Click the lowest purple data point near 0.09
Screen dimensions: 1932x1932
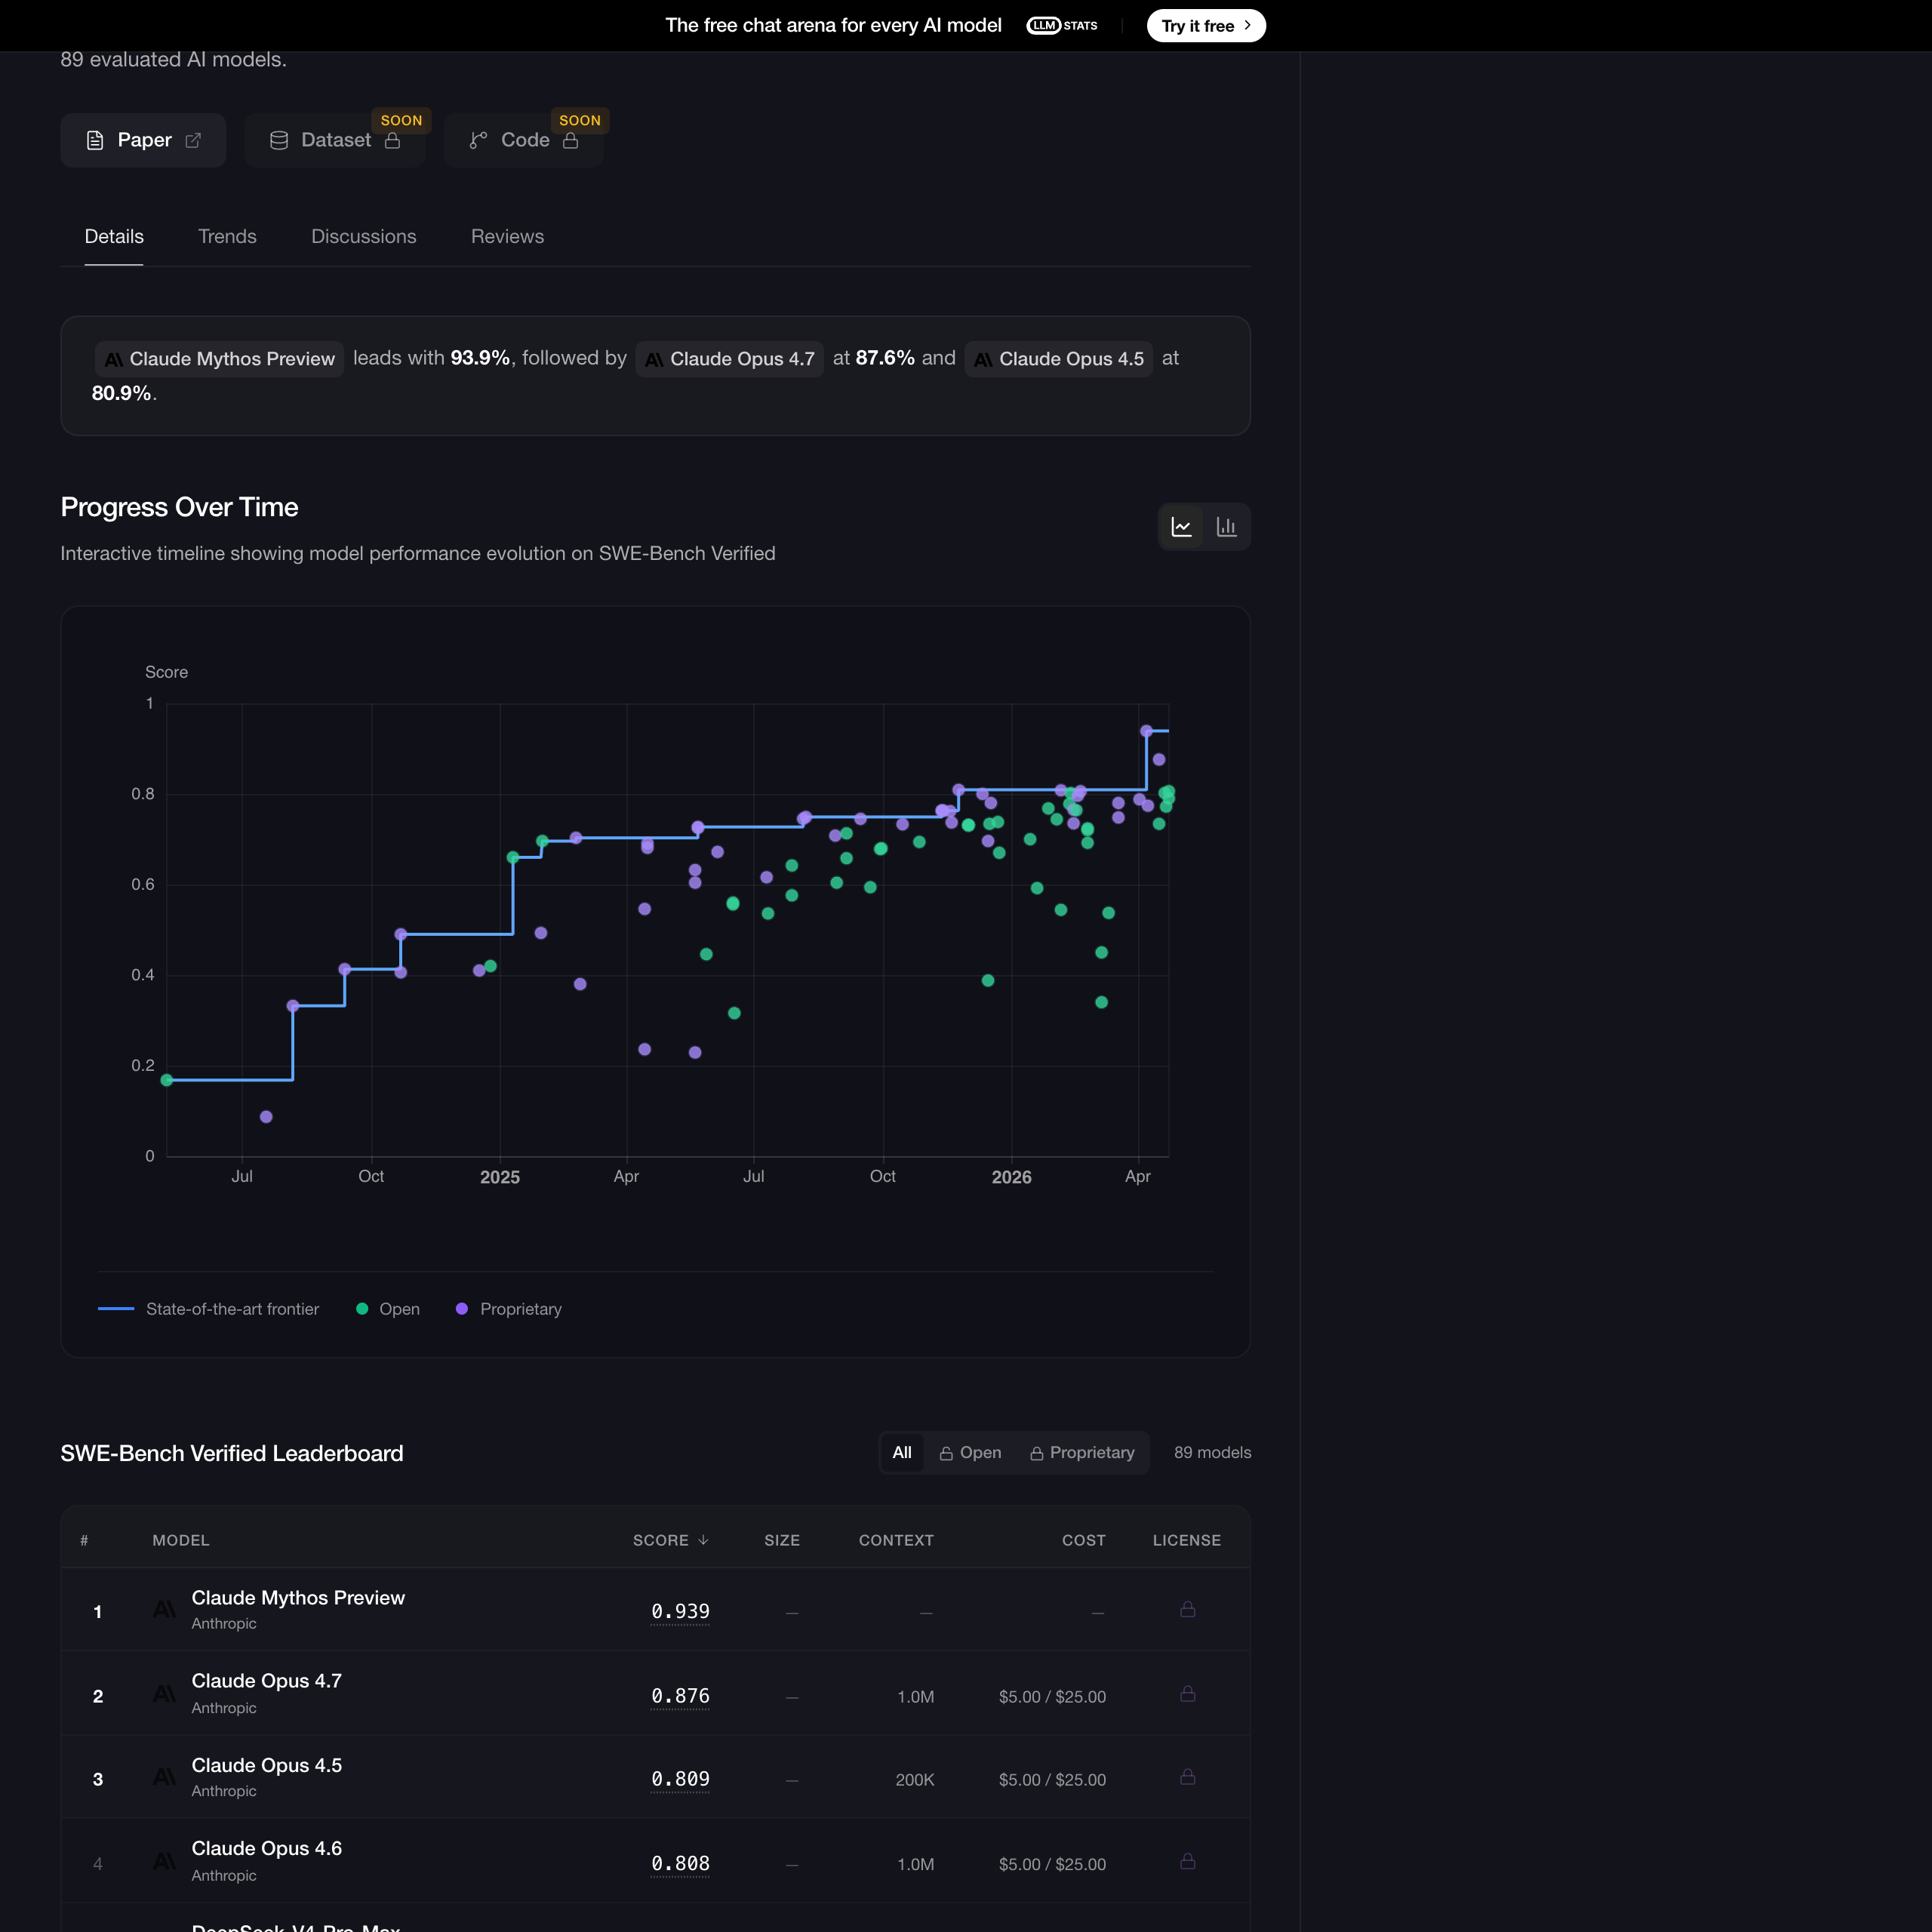[266, 1117]
